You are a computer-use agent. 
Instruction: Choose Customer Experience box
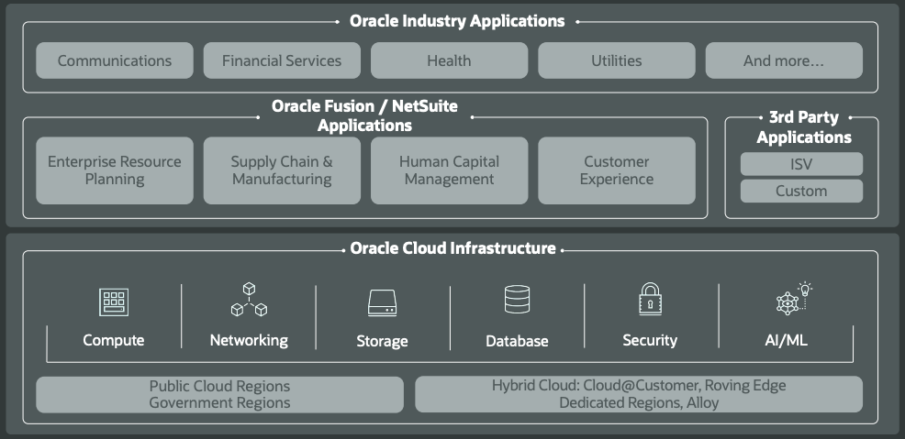(617, 170)
